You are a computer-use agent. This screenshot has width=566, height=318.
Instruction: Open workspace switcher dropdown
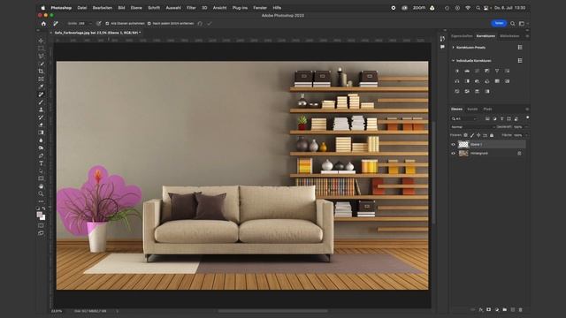pyautogui.click(x=522, y=24)
